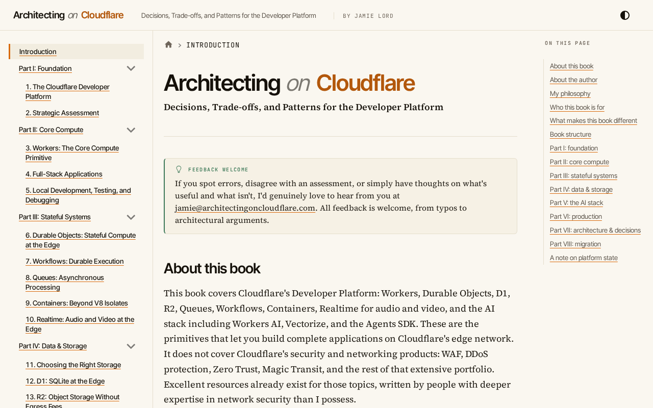Screen dimensions: 653x408
Task: Click the main Architecting on Cloudflare page title
Action: point(289,83)
